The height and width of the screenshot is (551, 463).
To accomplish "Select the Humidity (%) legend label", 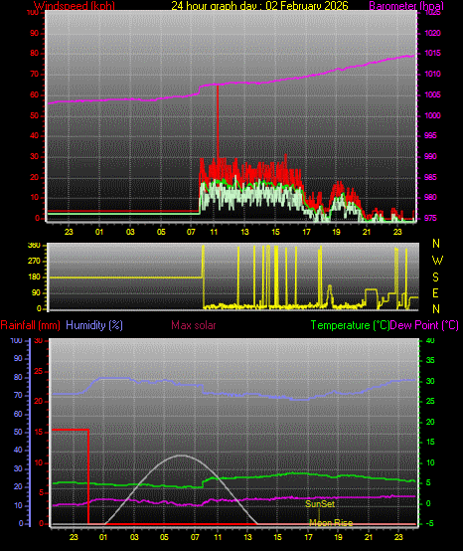I will point(94,325).
